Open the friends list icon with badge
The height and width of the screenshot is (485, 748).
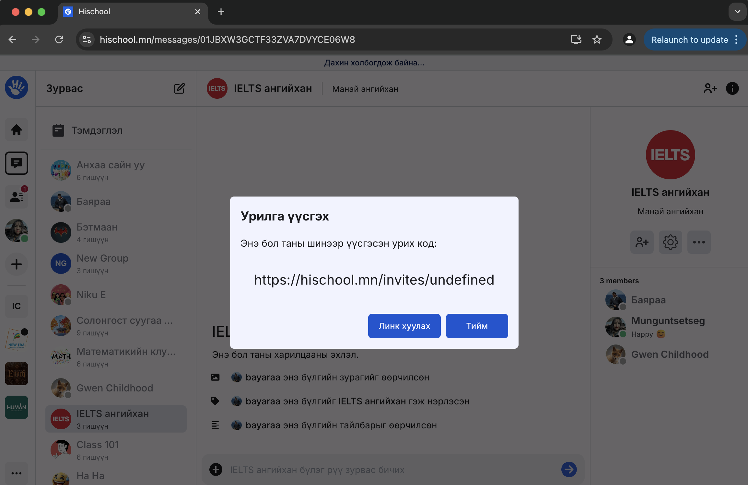[17, 197]
